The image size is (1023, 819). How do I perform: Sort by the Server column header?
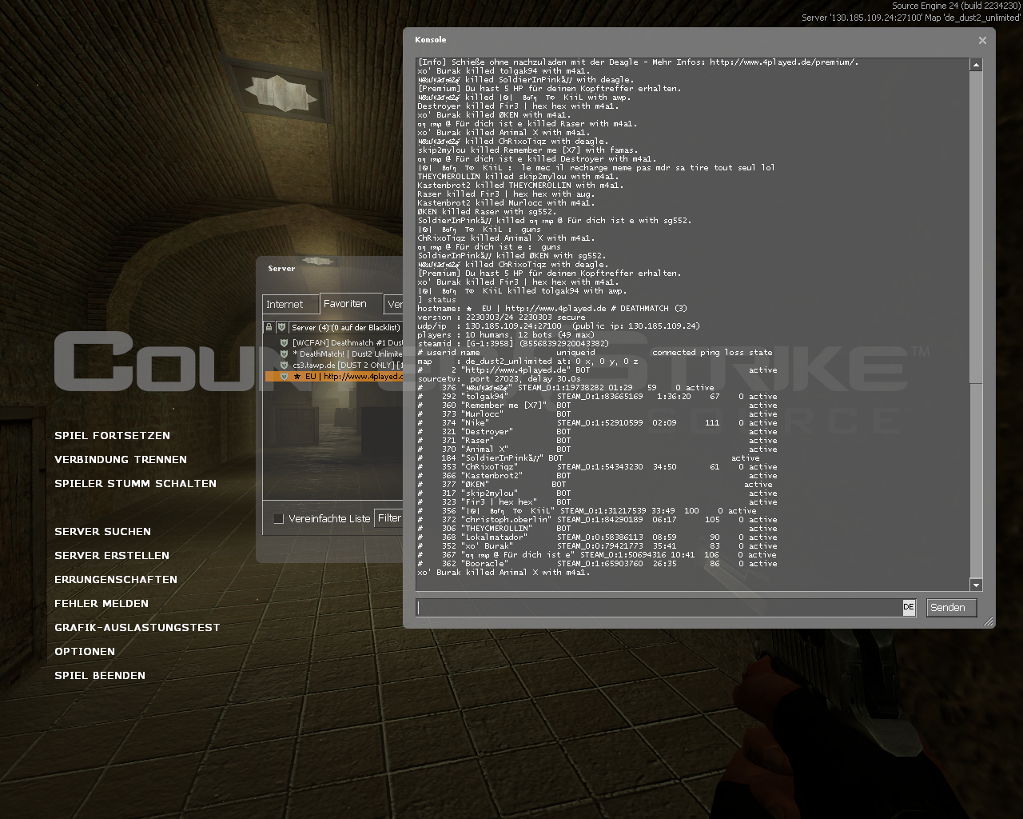[x=344, y=327]
